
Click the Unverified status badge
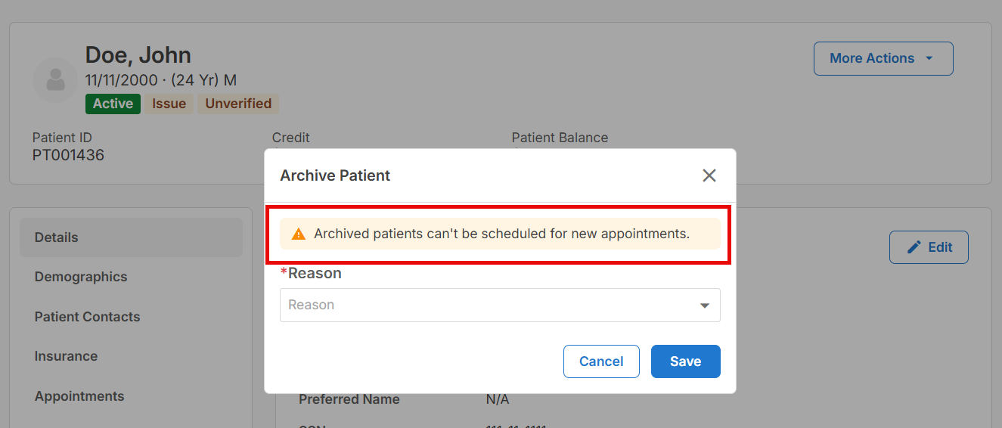(238, 104)
